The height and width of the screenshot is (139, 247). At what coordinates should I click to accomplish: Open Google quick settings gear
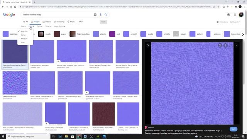(x=228, y=15)
